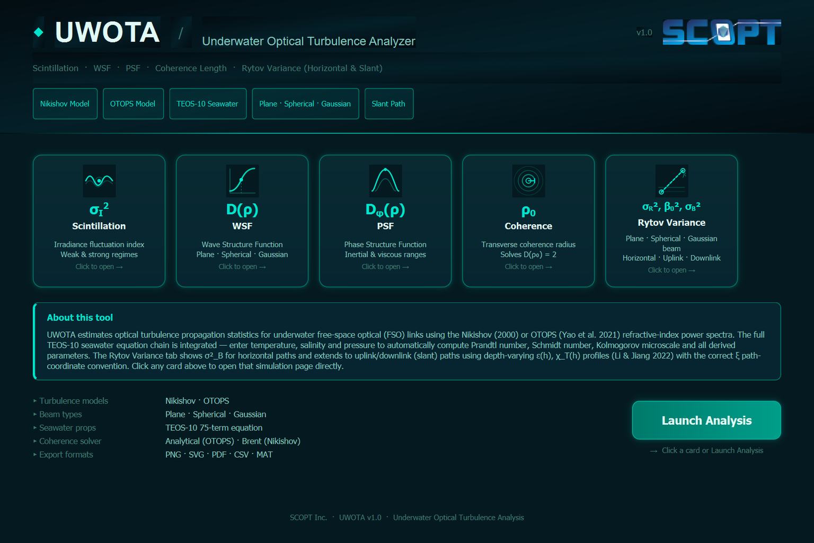Viewport: 814px width, 543px height.
Task: Click the Rytov Variance card title
Action: 671,223
